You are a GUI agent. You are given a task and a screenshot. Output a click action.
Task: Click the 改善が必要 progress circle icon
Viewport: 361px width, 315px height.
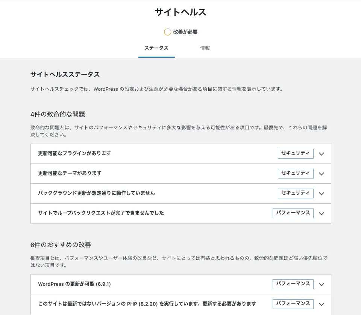pos(168,32)
